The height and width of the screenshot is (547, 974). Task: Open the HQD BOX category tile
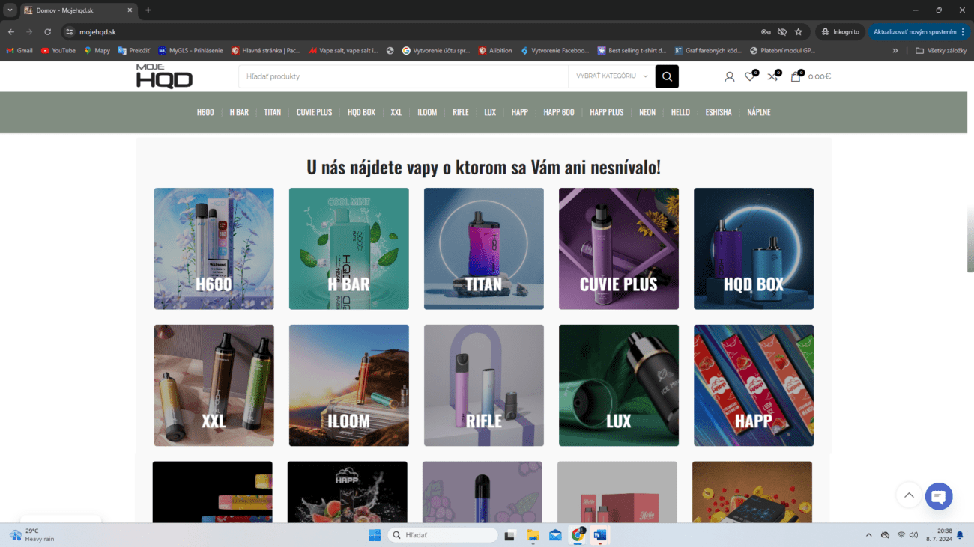pyautogui.click(x=754, y=248)
